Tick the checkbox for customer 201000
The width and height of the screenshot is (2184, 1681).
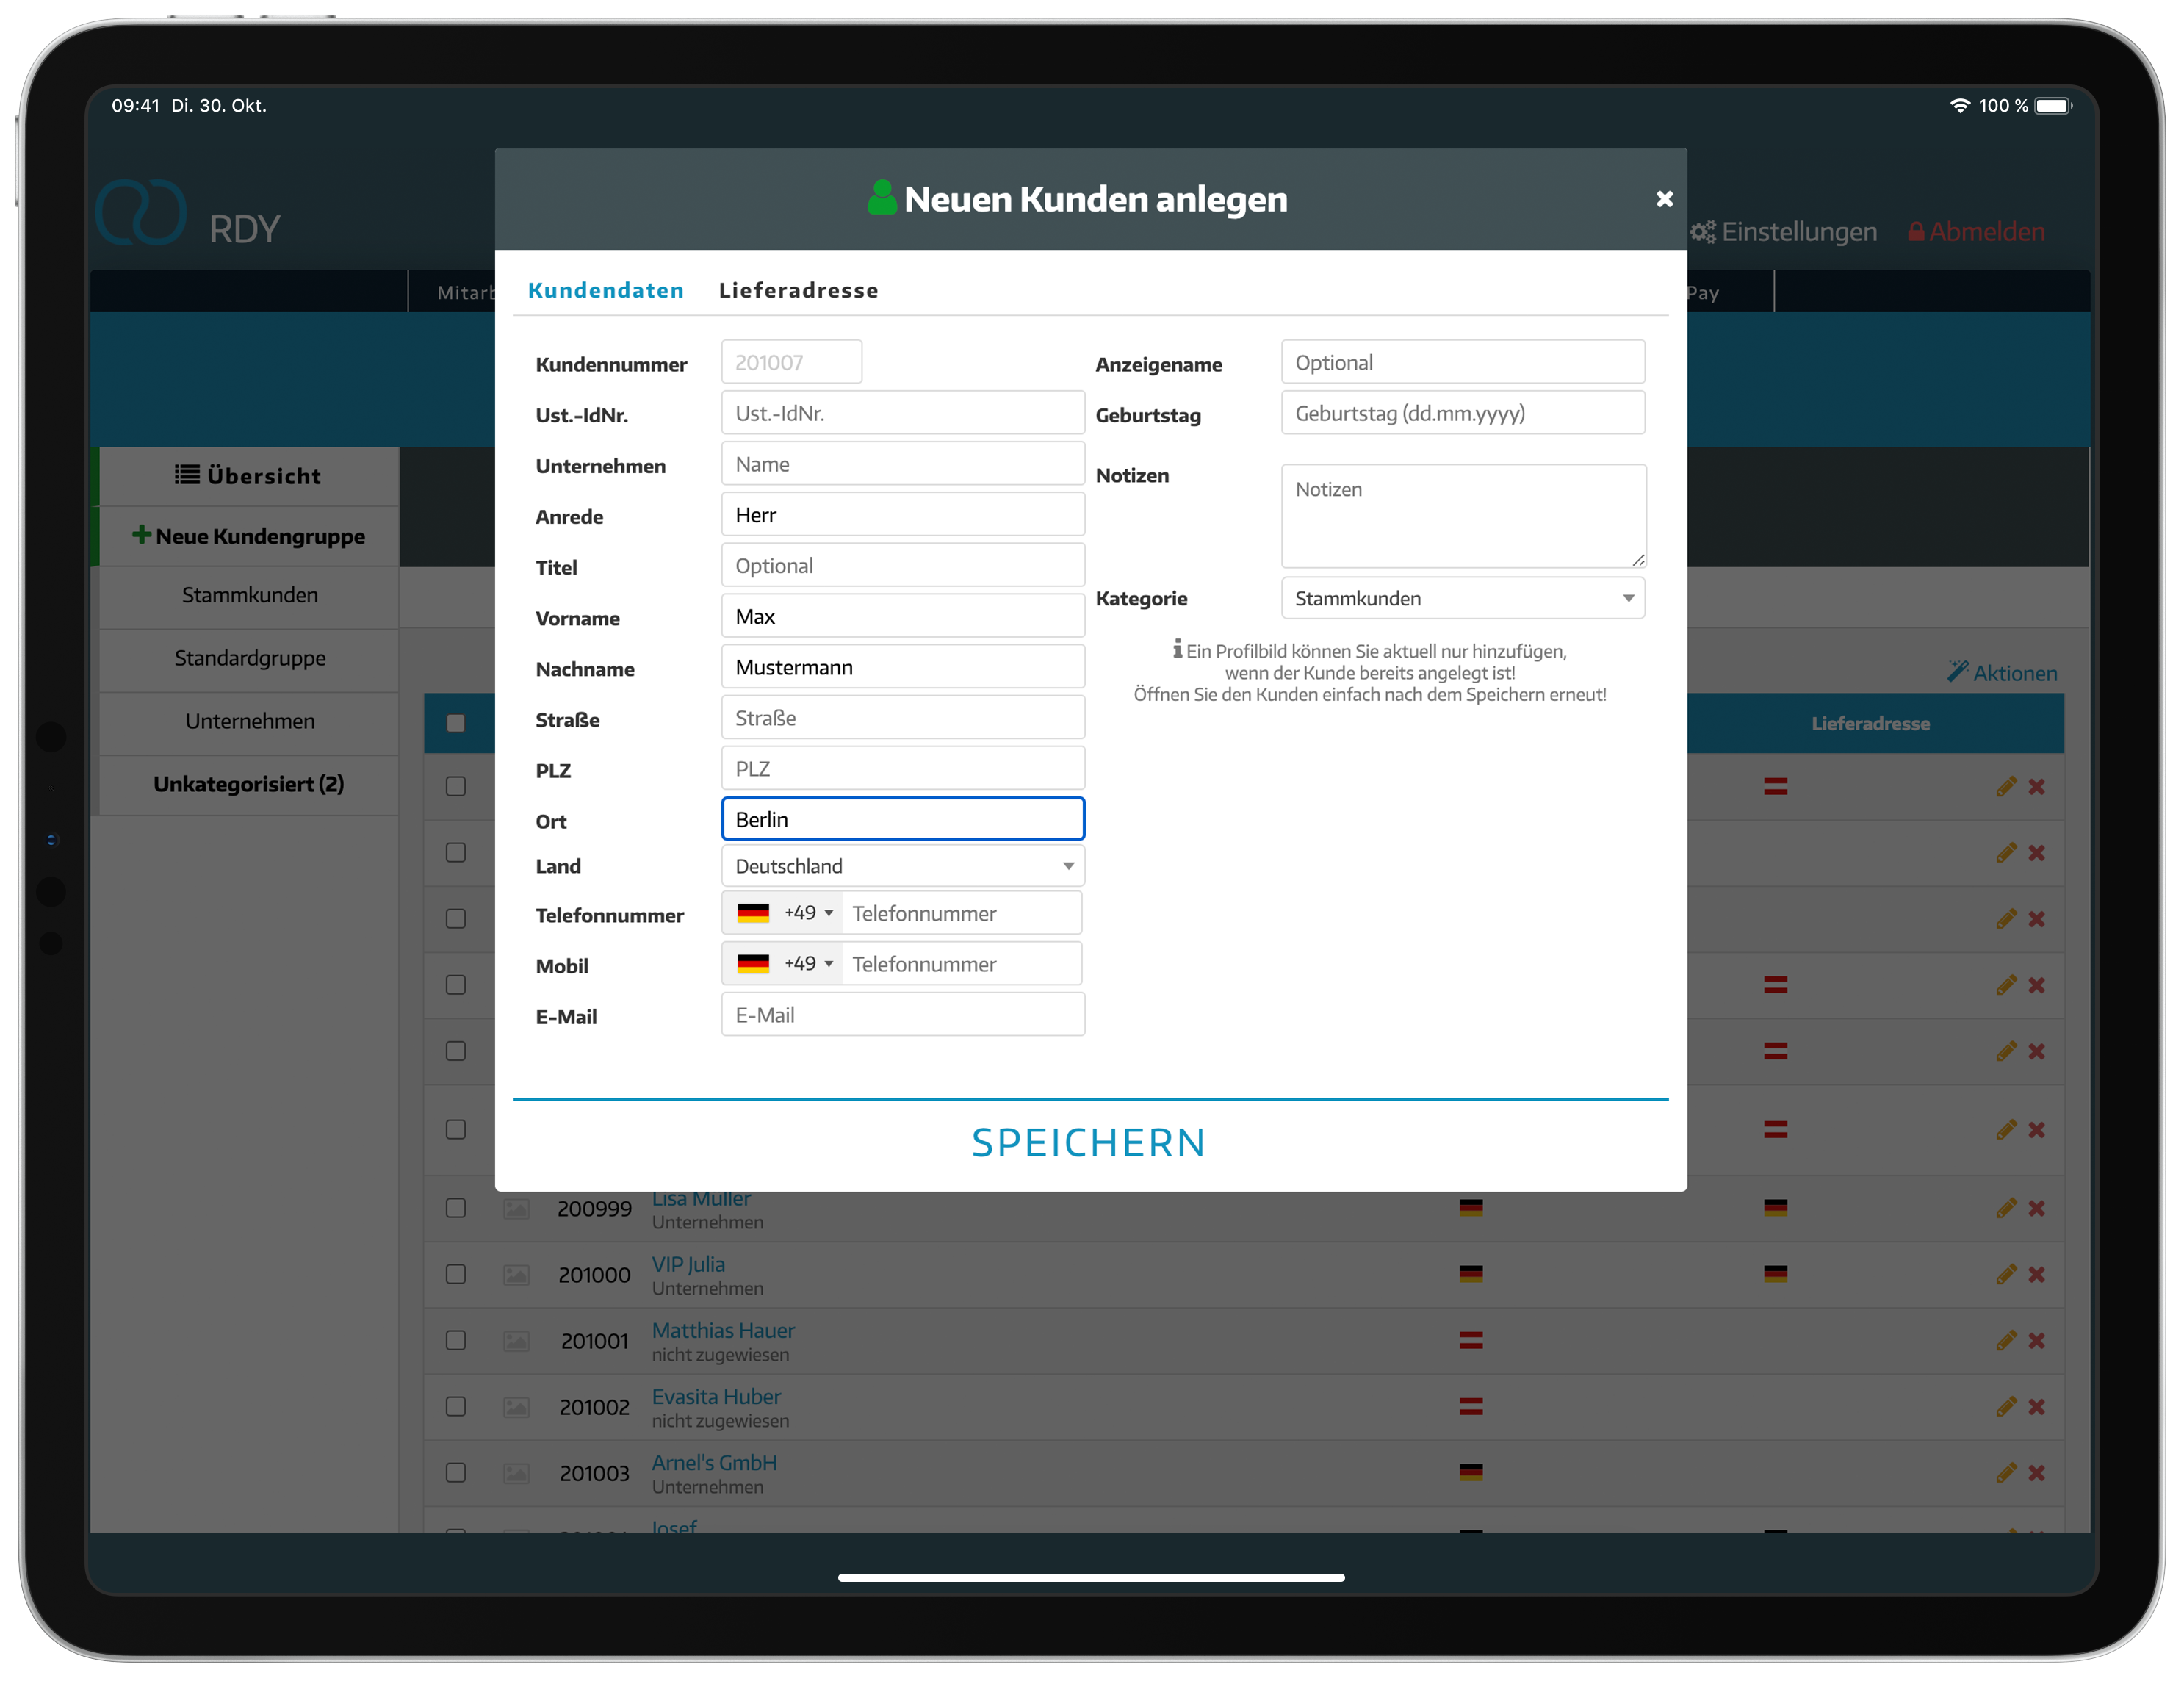point(456,1274)
